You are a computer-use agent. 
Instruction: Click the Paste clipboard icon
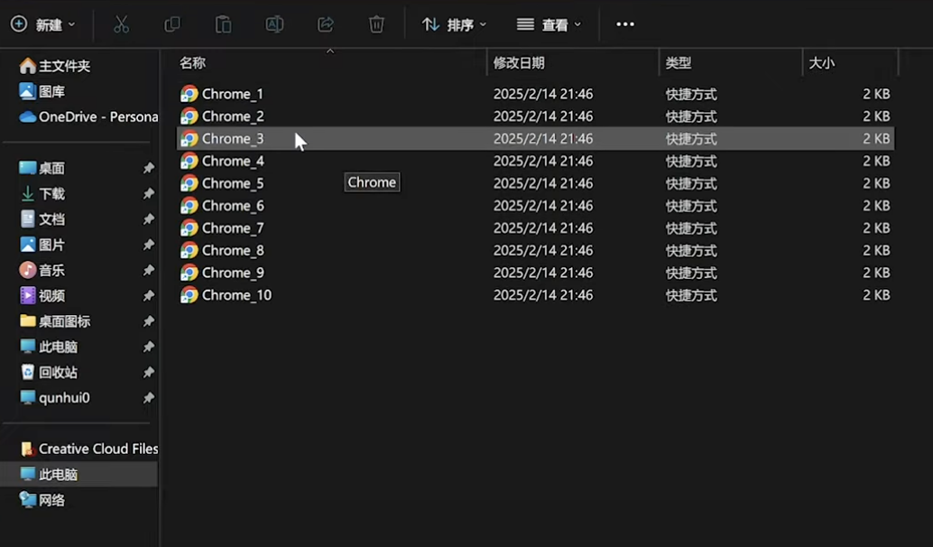223,24
